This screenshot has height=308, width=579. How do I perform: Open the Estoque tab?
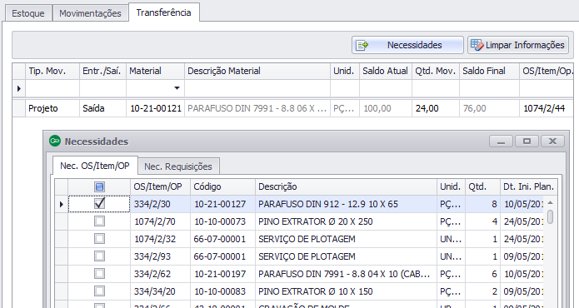(28, 13)
